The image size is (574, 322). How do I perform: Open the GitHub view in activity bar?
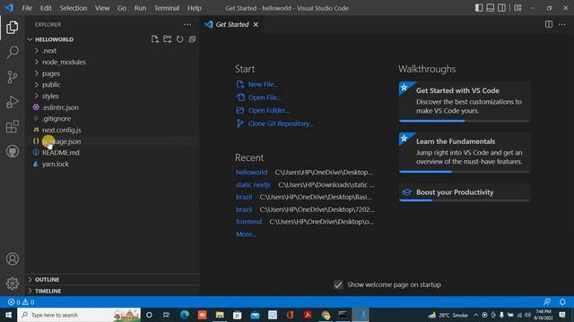[x=12, y=151]
